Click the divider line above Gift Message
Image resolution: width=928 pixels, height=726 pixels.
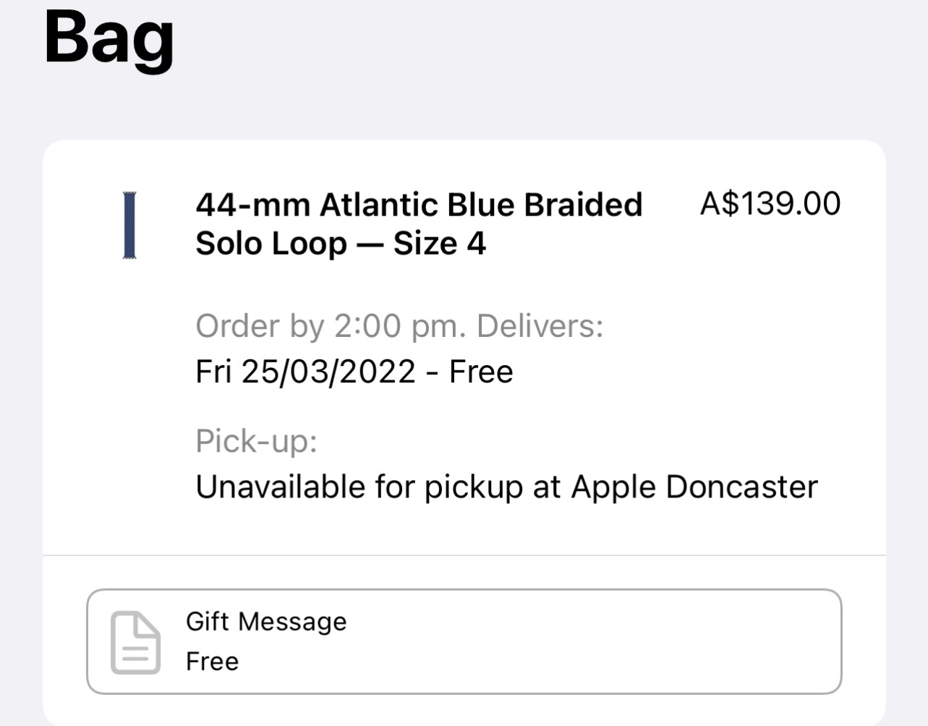pyautogui.click(x=464, y=555)
